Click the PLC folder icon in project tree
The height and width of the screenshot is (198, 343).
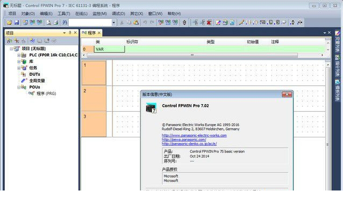point(24,55)
